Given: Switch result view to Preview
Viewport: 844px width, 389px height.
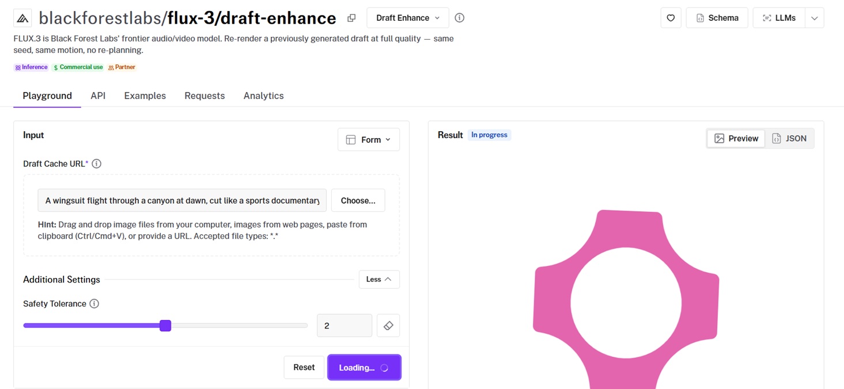Looking at the screenshot, I should tap(736, 139).
